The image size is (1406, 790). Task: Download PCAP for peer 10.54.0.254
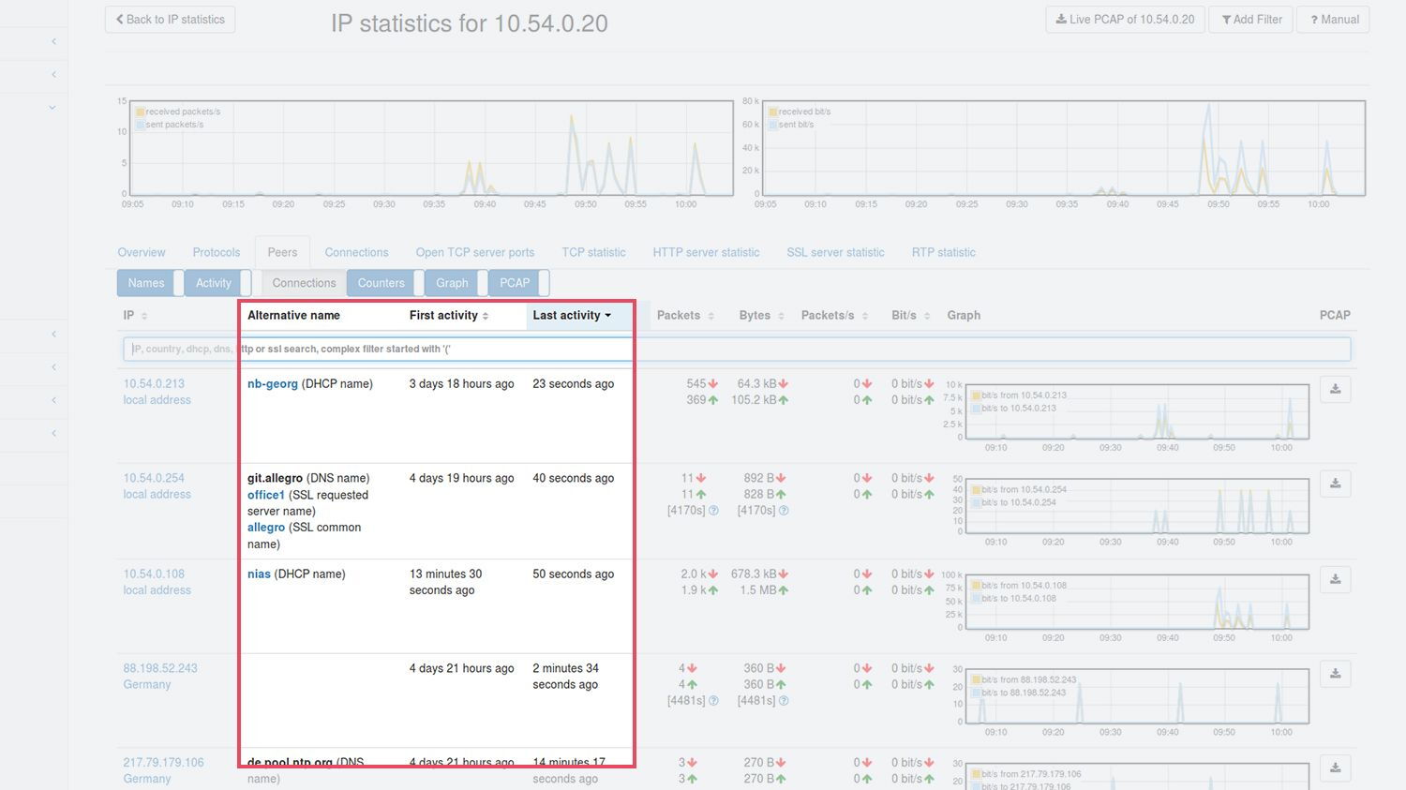coord(1335,484)
